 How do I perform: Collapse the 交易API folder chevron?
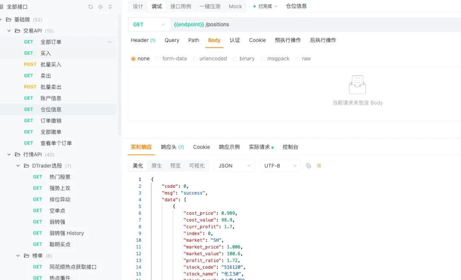(9, 31)
